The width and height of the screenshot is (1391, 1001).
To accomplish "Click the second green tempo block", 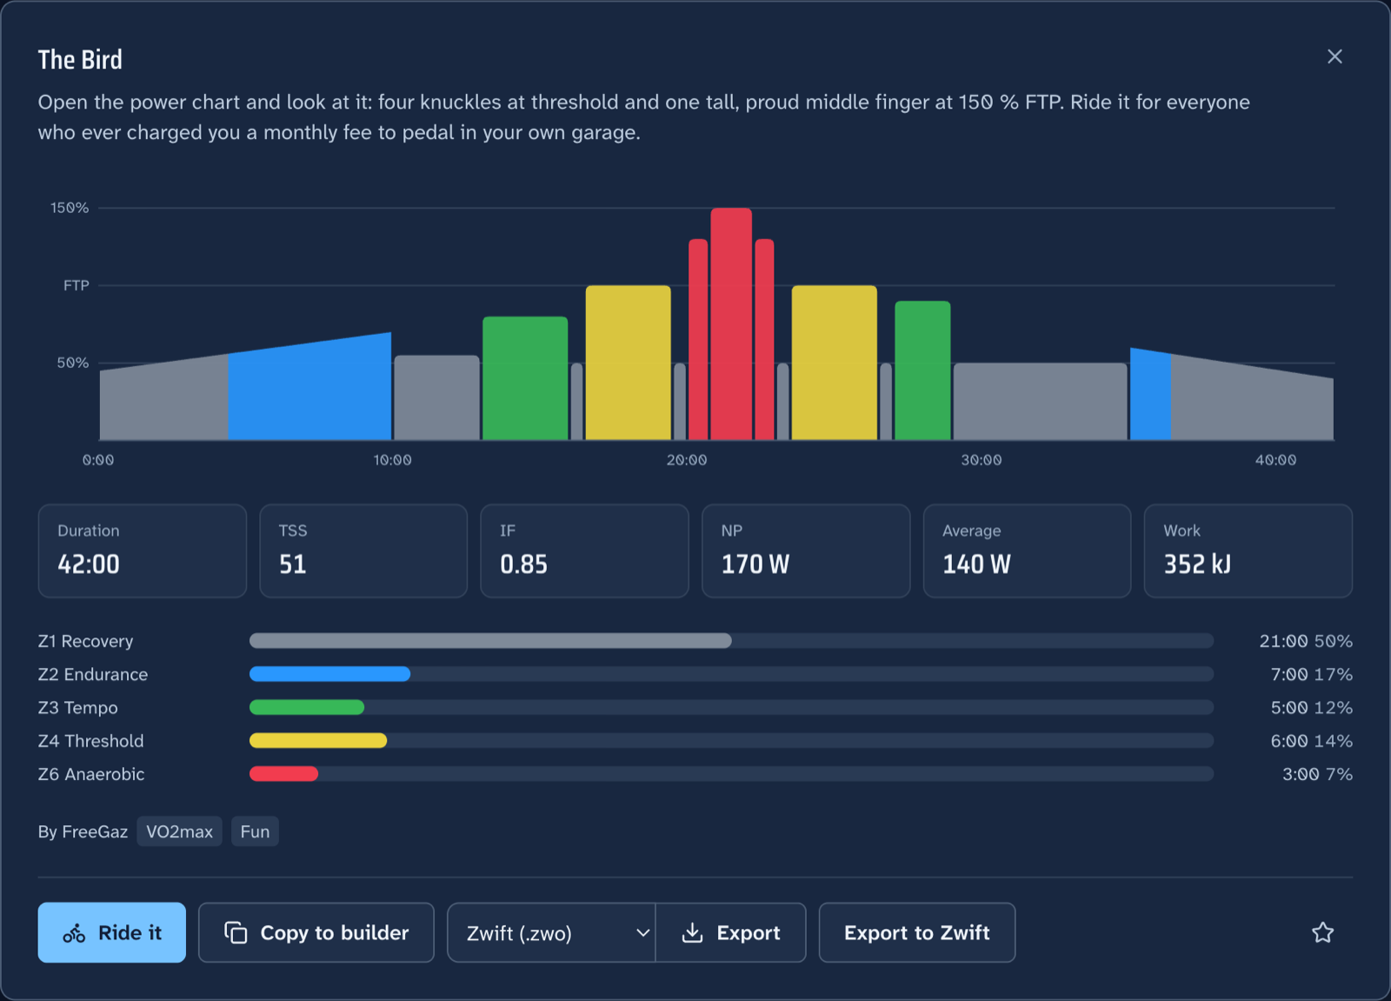I will coord(922,370).
